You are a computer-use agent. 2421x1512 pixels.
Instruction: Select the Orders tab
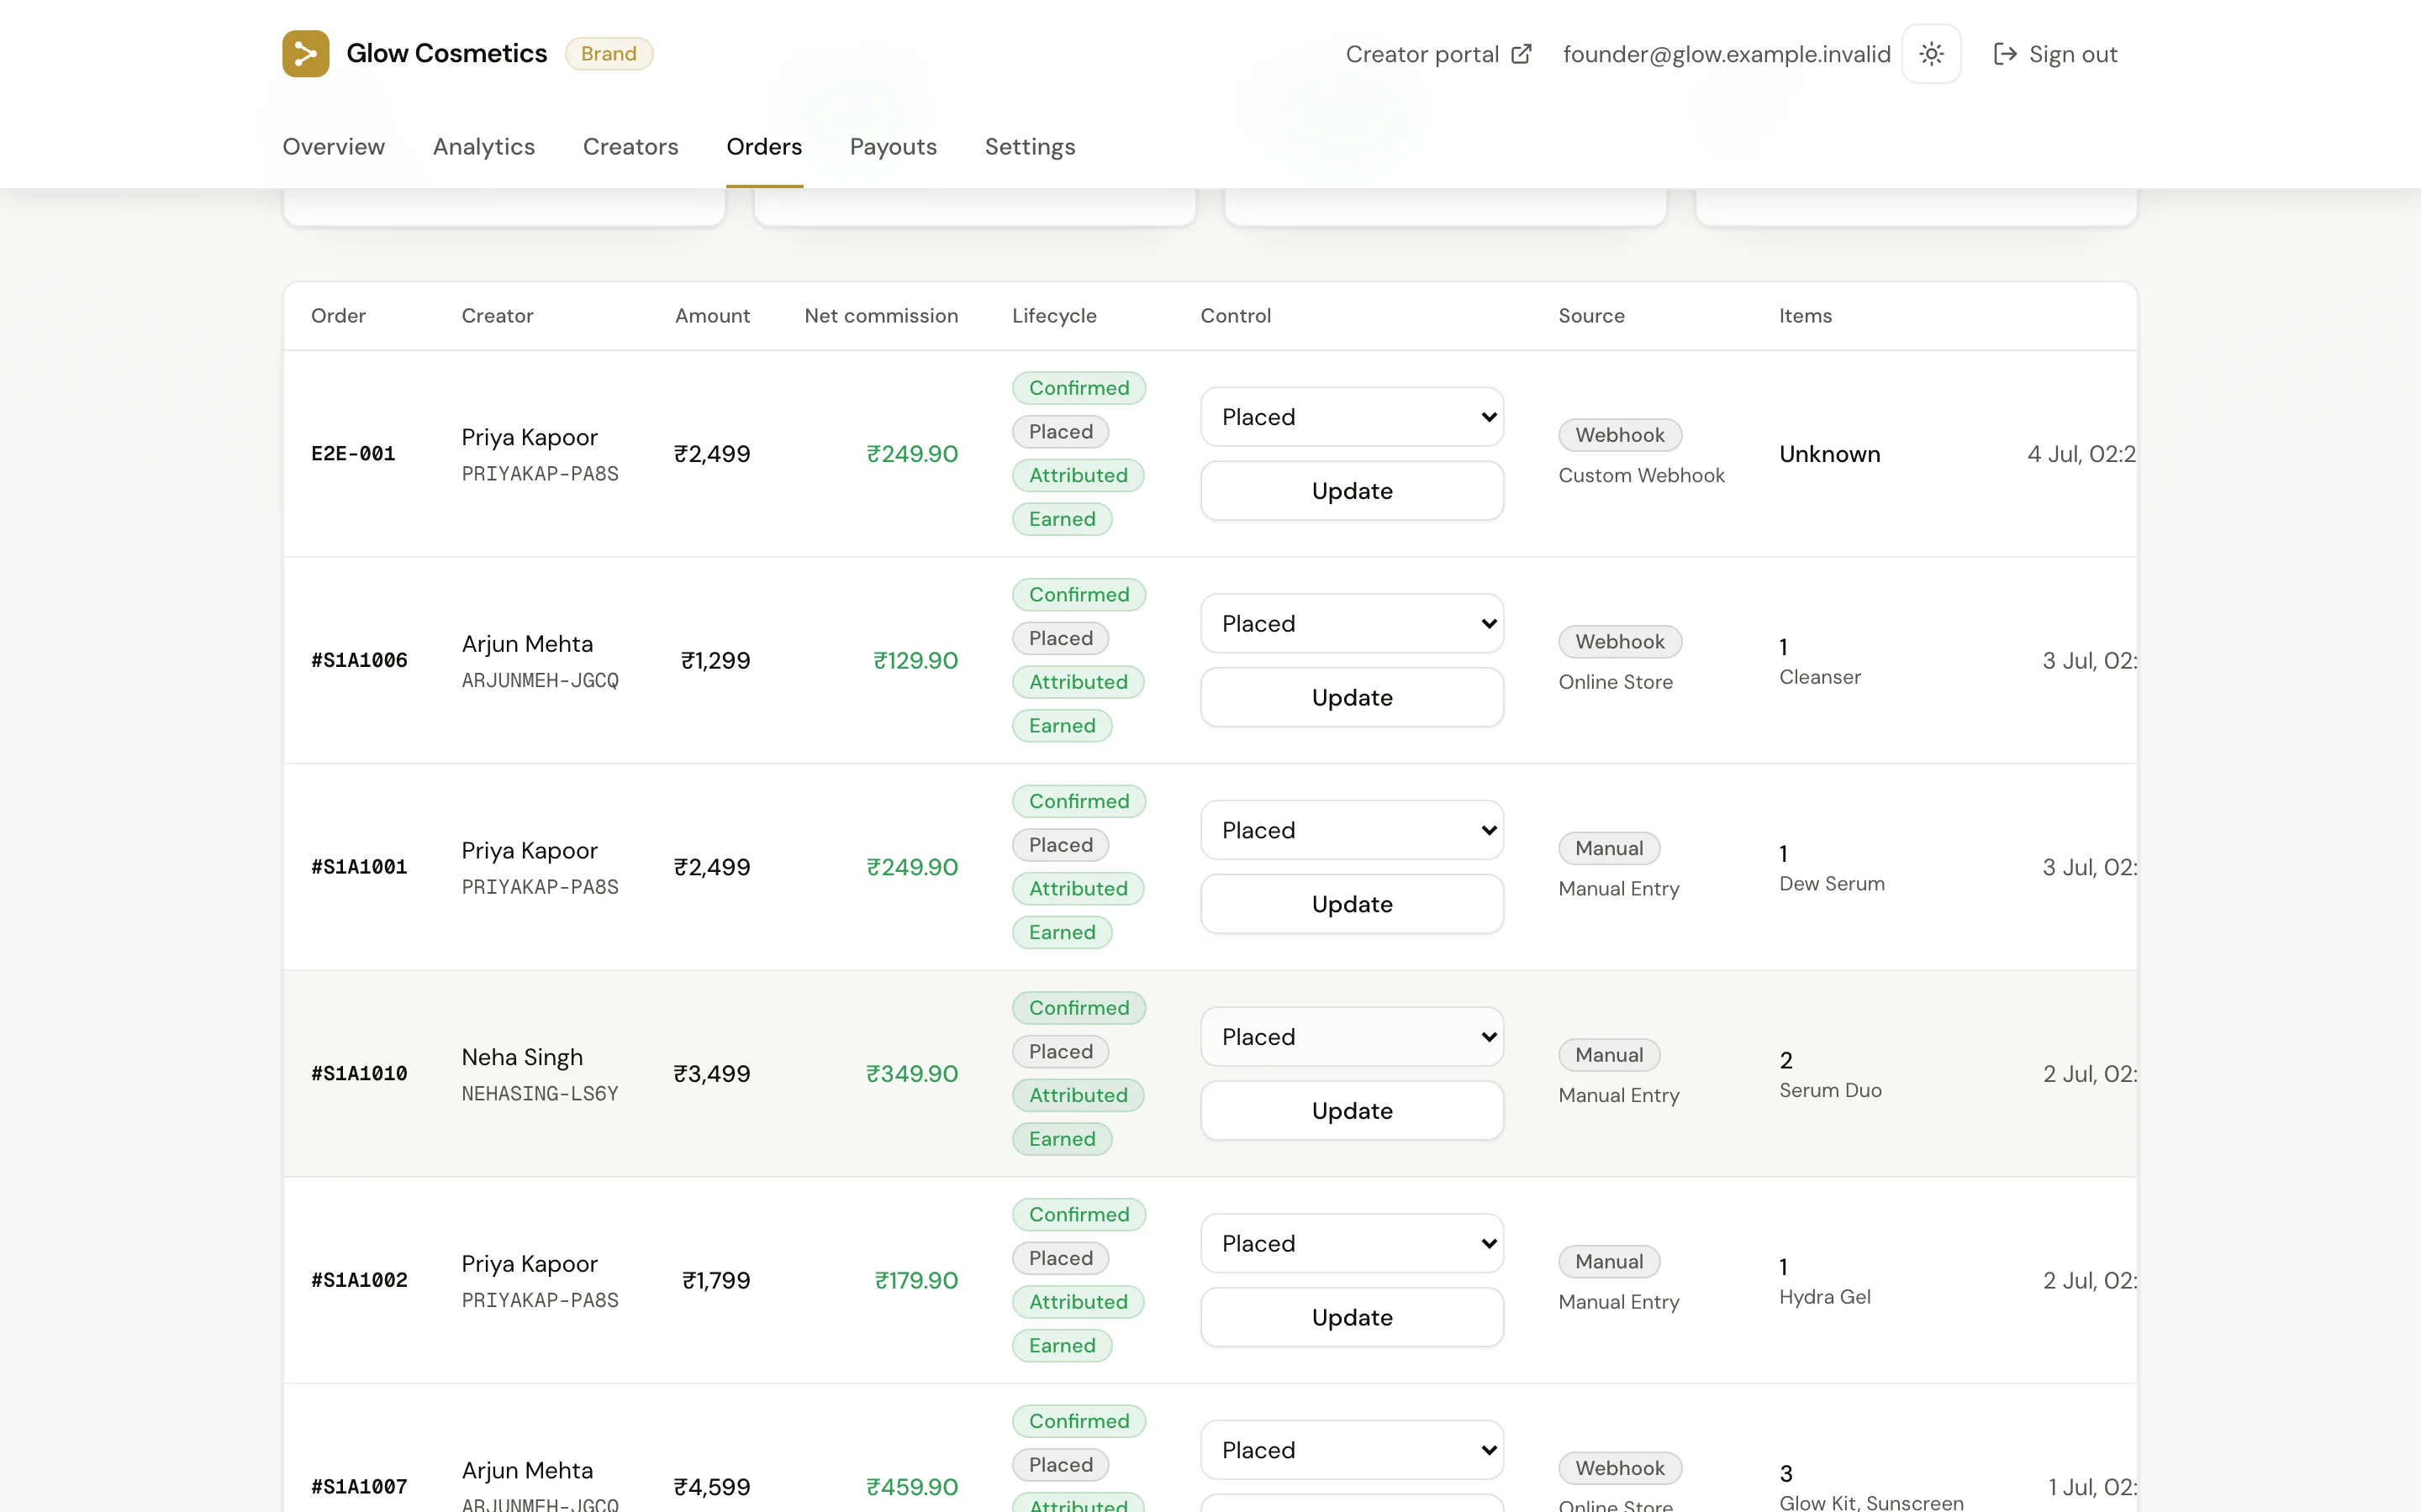(x=764, y=147)
